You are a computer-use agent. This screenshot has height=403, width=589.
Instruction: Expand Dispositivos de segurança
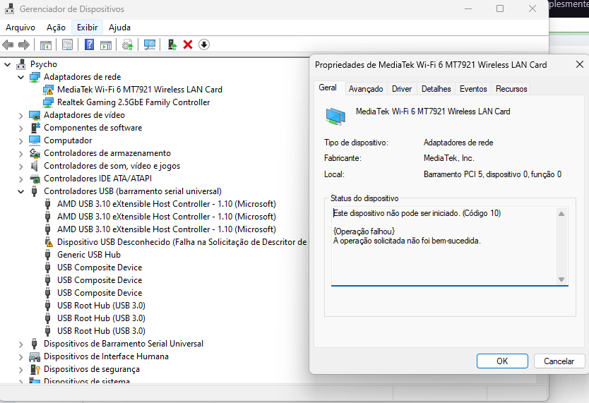coord(21,370)
